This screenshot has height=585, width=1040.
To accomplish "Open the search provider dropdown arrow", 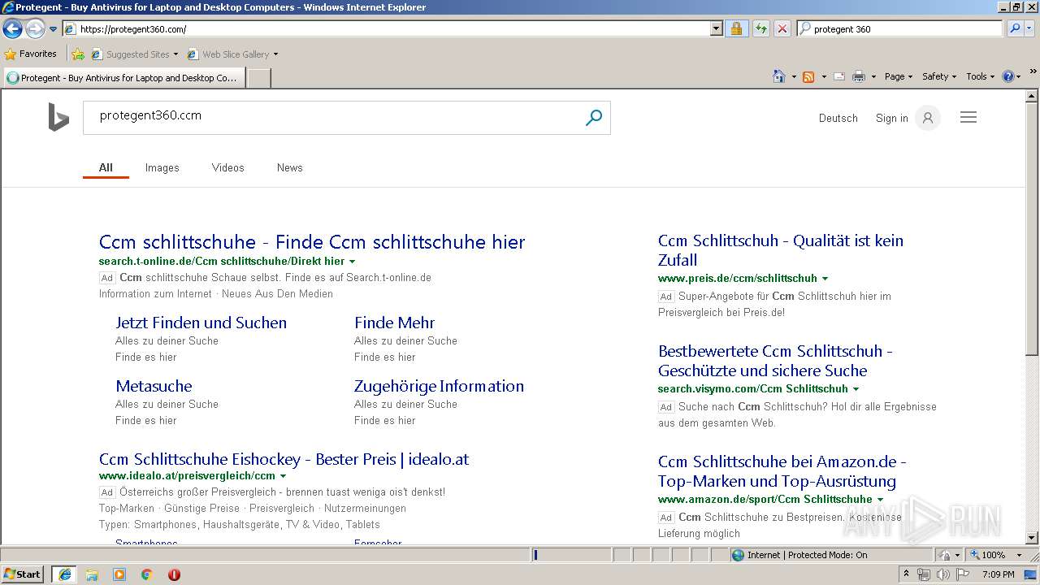I will 1030,28.
